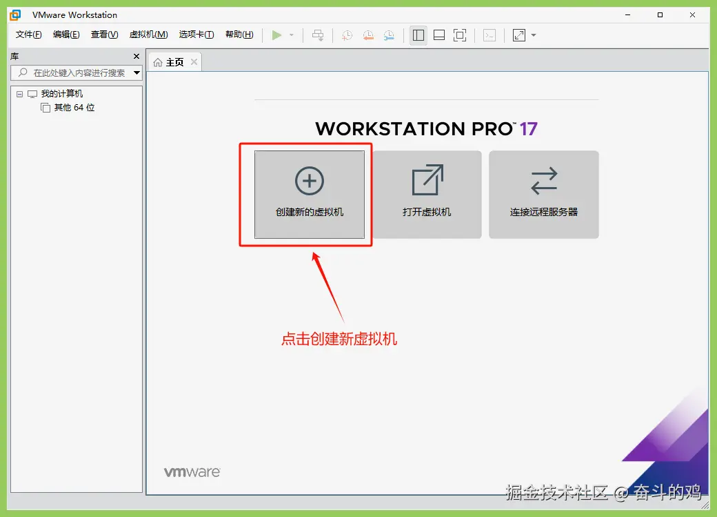Close the VMware Workstation window
This screenshot has width=717, height=517.
(692, 15)
